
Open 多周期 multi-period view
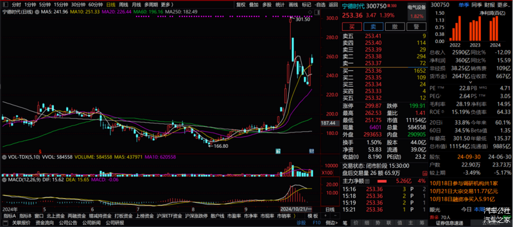pos(151,5)
